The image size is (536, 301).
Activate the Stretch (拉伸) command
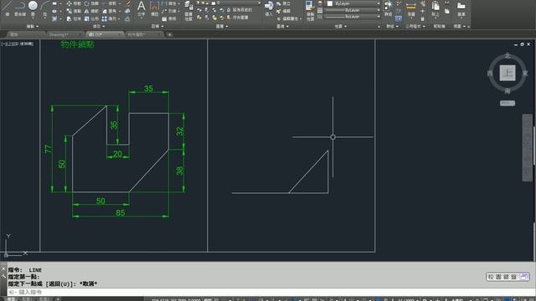pos(74,18)
